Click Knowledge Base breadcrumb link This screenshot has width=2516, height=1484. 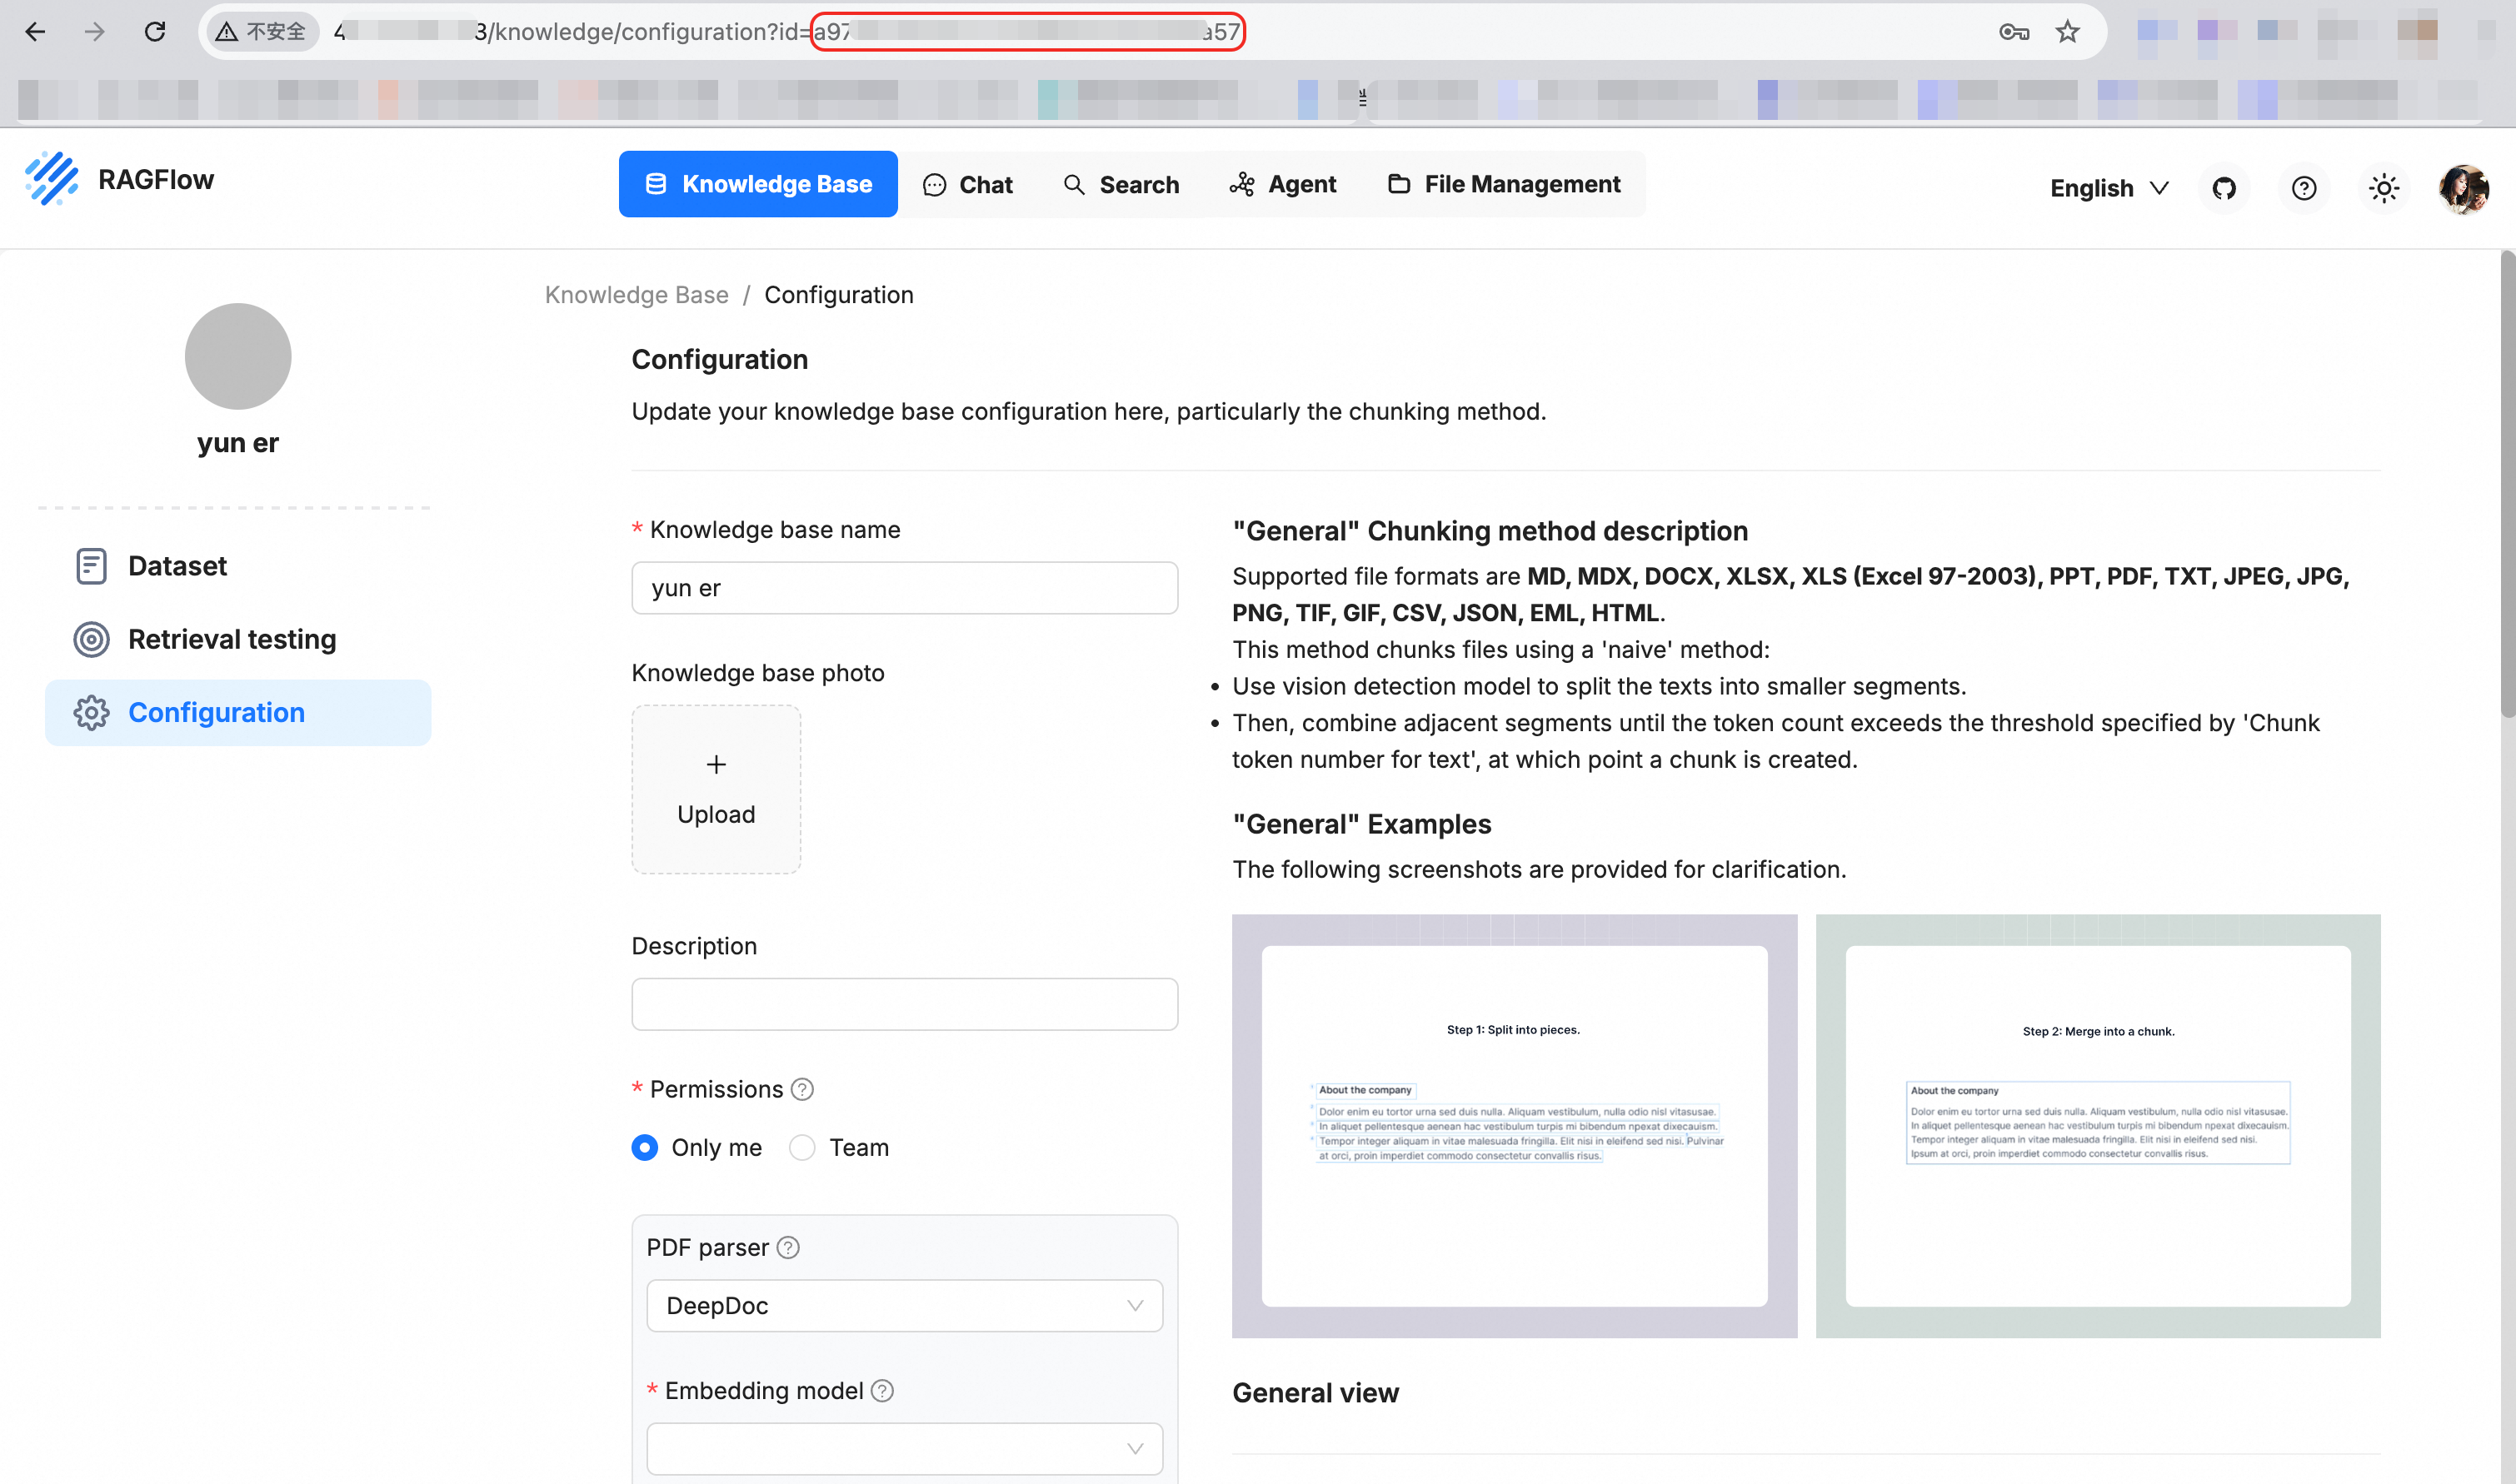point(636,295)
